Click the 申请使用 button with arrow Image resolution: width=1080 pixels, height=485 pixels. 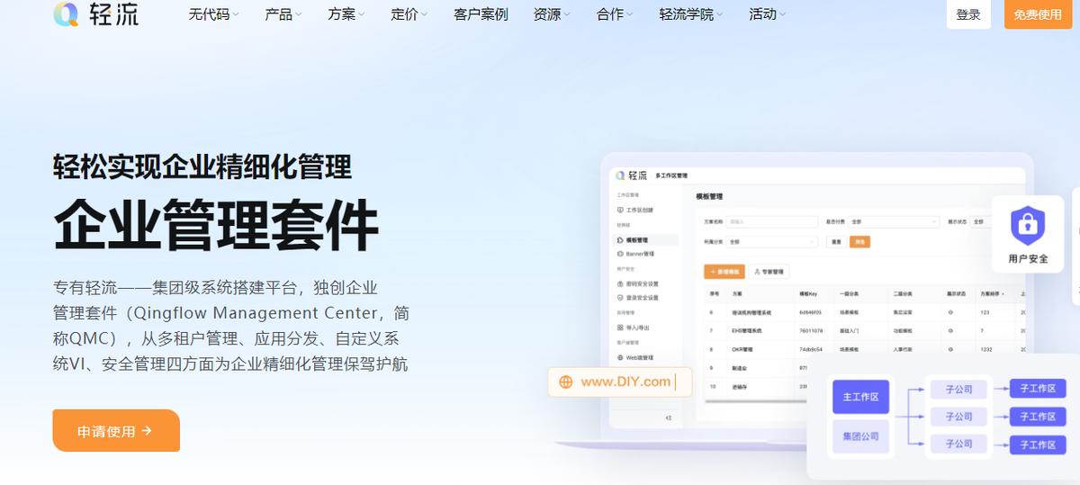[x=116, y=431]
